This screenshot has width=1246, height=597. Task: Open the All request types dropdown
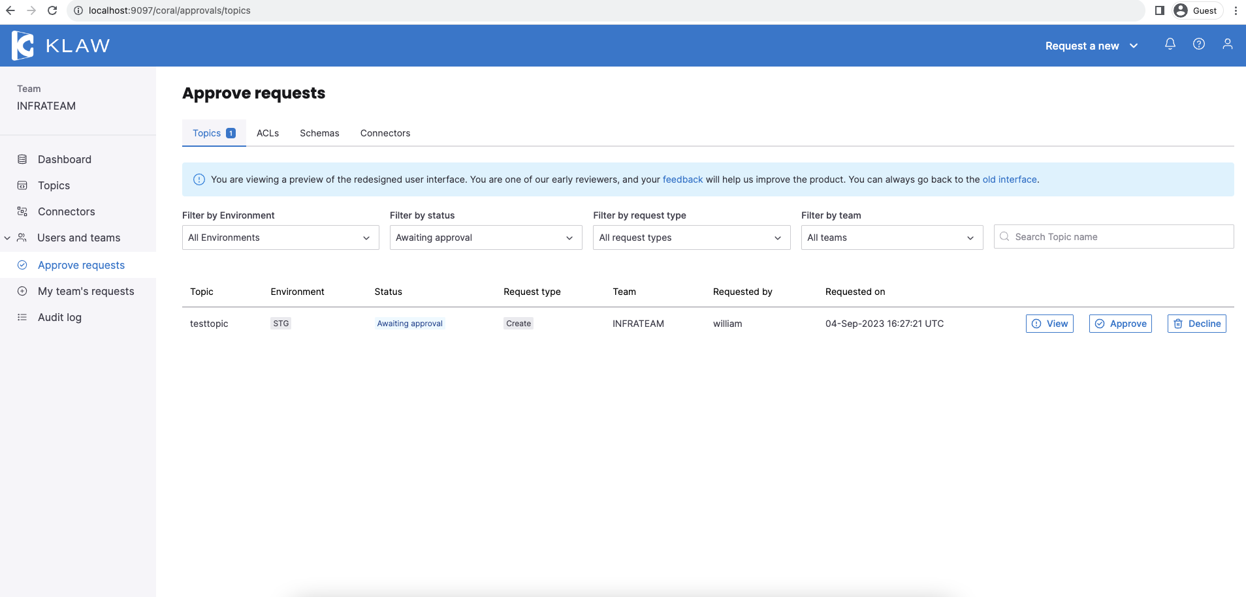(x=691, y=237)
